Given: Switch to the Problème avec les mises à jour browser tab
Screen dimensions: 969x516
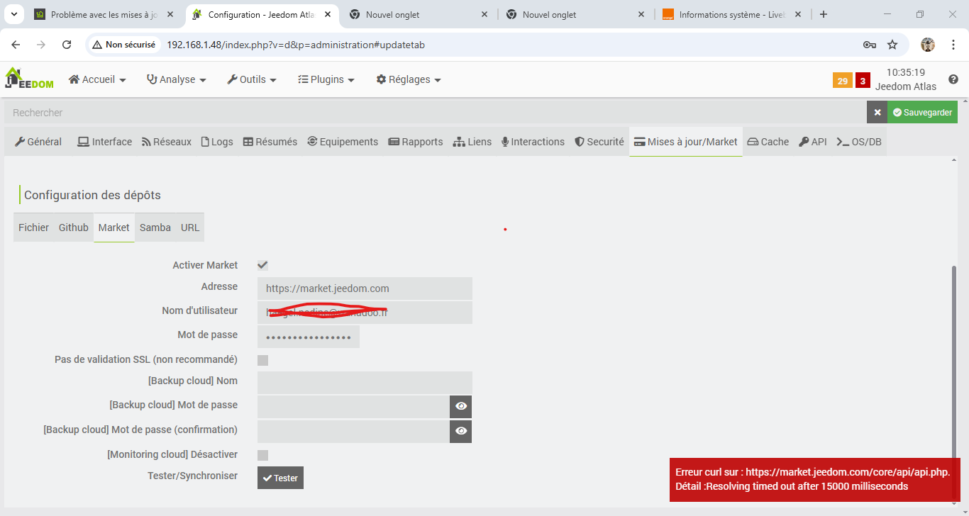Looking at the screenshot, I should tap(103, 14).
